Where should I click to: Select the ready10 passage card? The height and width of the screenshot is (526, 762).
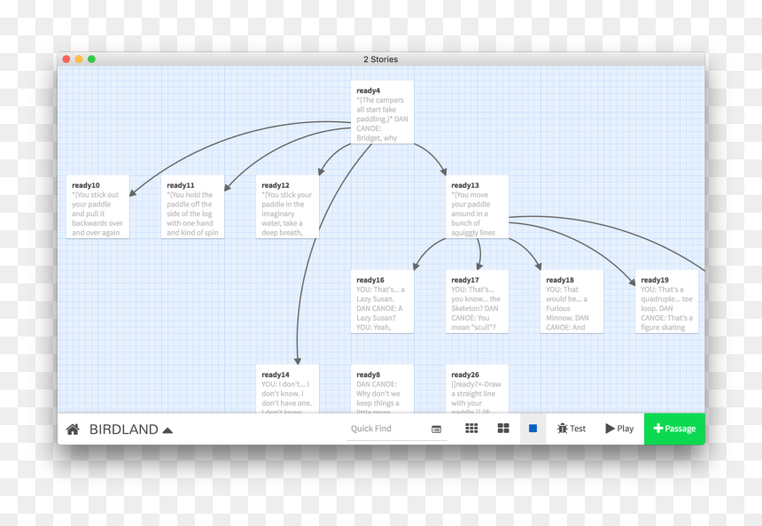tap(97, 207)
